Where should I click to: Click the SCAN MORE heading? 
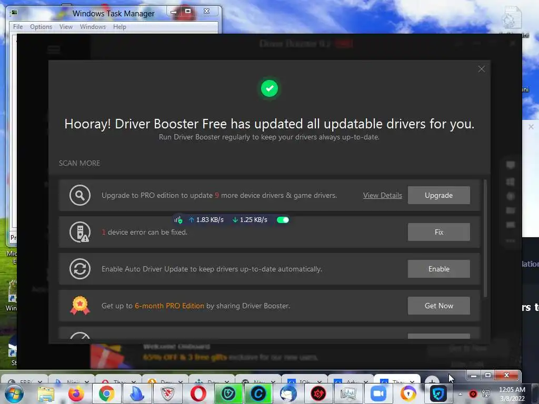pyautogui.click(x=79, y=163)
